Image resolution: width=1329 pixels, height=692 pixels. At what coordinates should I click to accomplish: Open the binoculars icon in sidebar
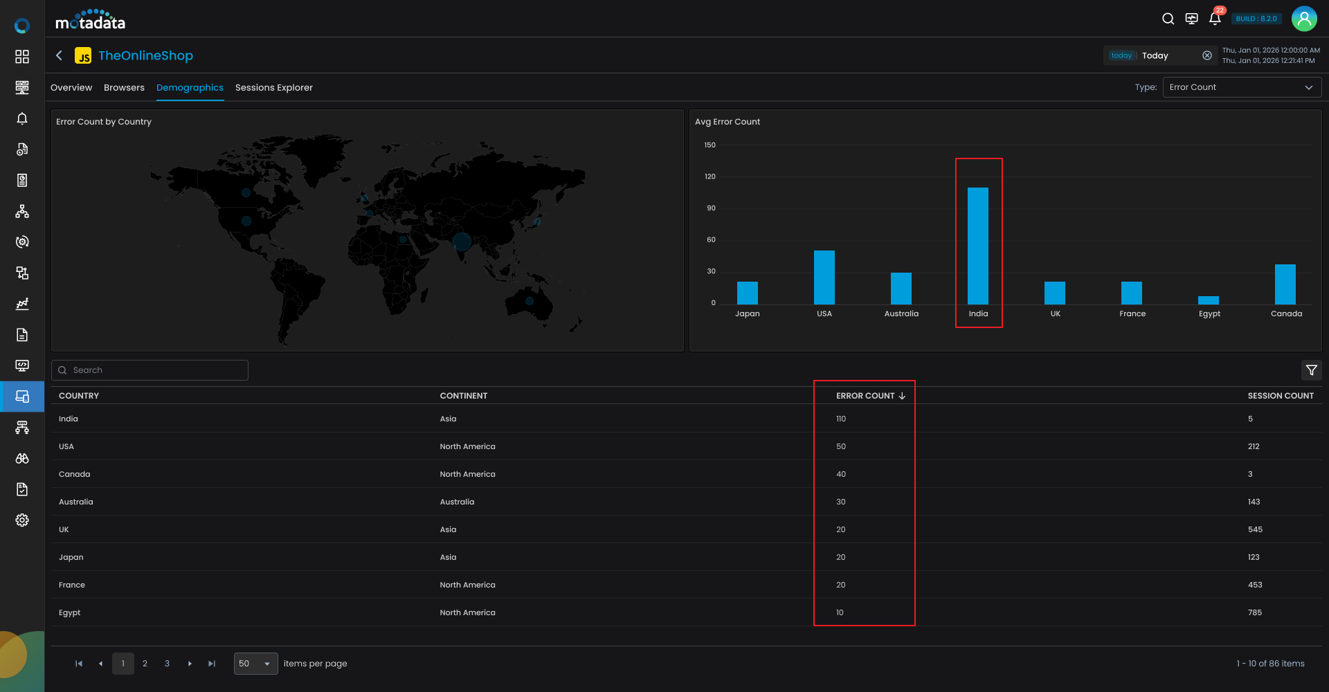point(22,459)
